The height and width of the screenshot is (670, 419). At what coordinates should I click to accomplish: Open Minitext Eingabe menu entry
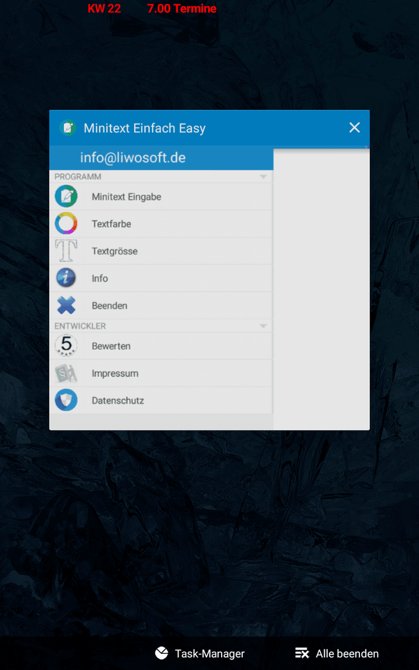coord(161,197)
